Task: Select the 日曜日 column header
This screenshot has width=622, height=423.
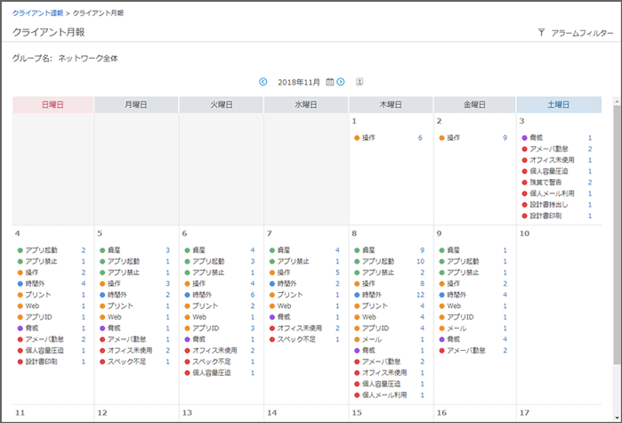Action: tap(53, 104)
